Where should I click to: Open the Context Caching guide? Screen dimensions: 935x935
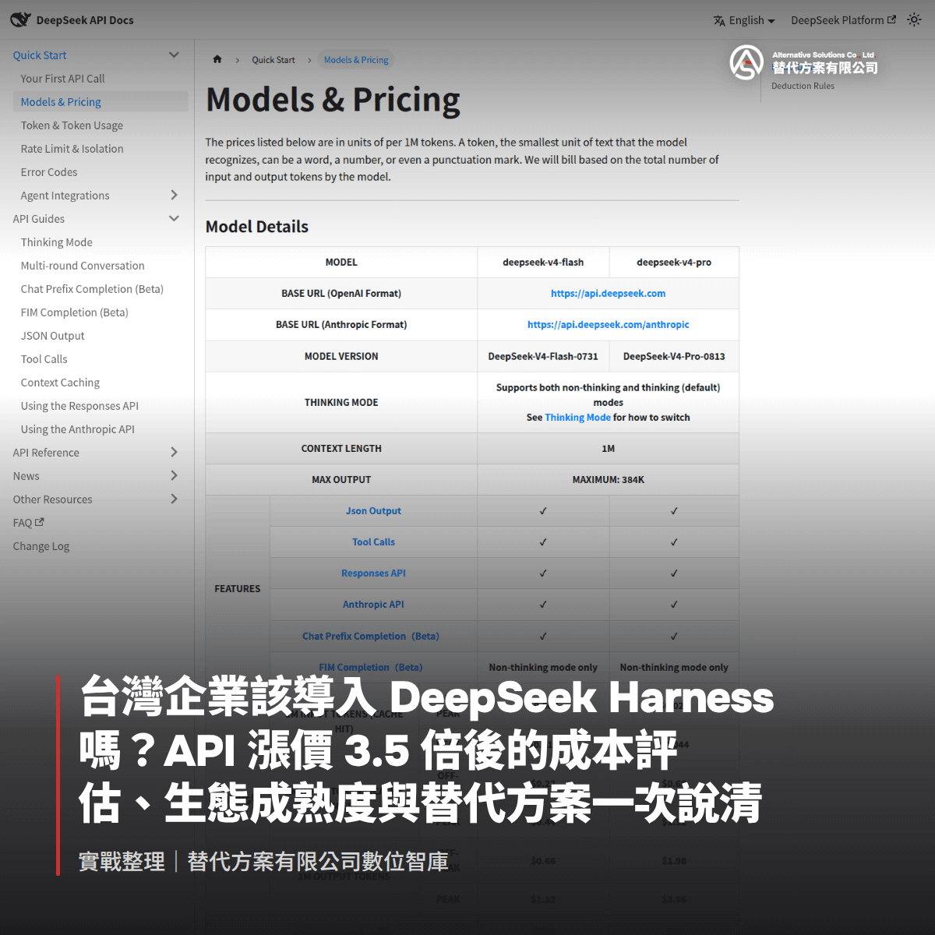pyautogui.click(x=60, y=383)
